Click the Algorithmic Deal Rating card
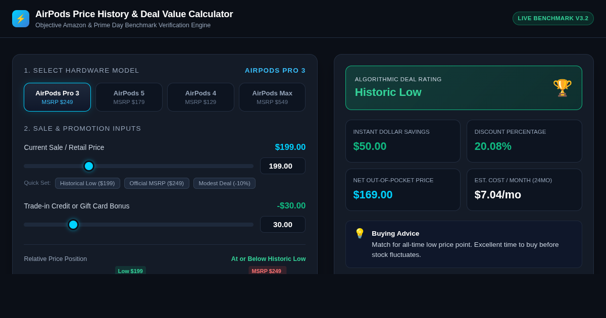Screen dimensions: 606x318 click(x=464, y=88)
